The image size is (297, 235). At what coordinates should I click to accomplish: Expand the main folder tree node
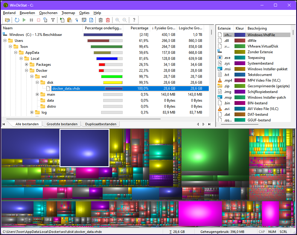[37, 94]
